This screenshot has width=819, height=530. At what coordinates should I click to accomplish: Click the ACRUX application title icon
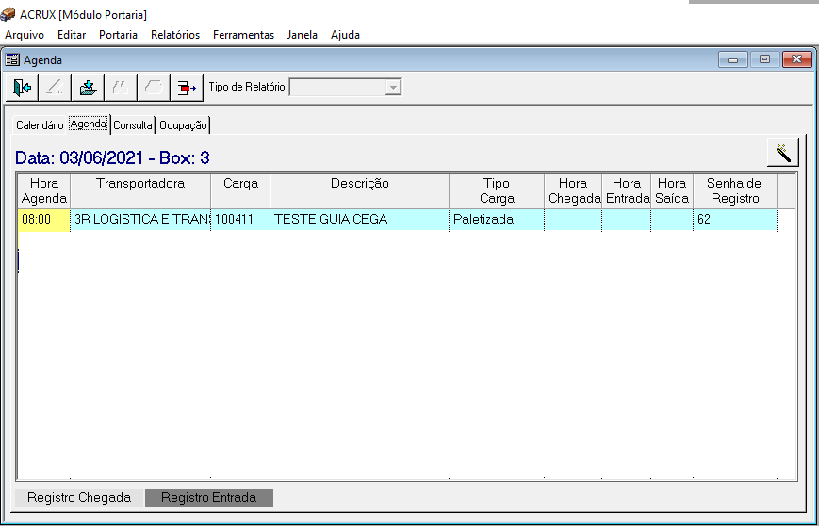click(8, 14)
